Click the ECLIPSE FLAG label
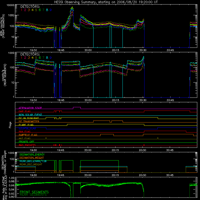This screenshot has width=200, height=200. click(27, 128)
